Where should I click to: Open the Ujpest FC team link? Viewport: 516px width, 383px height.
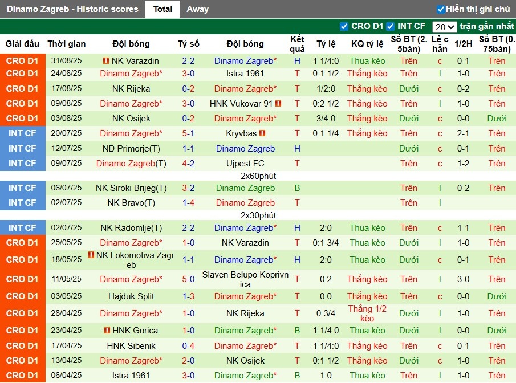(245, 164)
